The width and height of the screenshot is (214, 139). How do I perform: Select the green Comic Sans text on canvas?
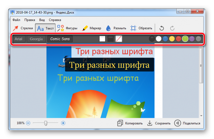98,78
